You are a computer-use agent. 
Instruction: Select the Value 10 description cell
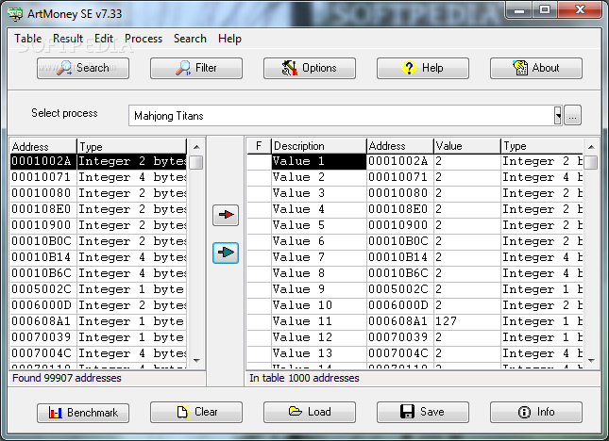(x=318, y=305)
